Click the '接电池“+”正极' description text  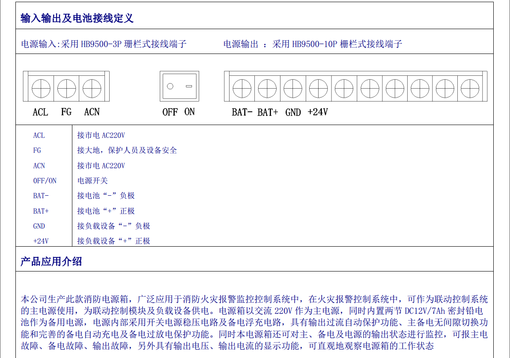click(106, 211)
